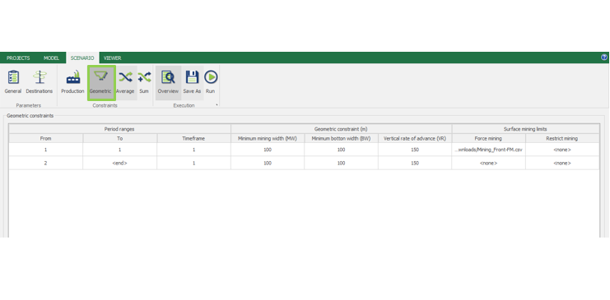Edit row 2 Minimum mining width 100
This screenshot has height=300, width=610.
point(268,164)
